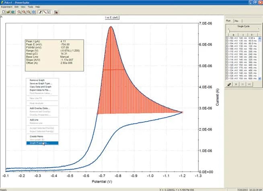Select the pen marker tool icon
This screenshot has height=191, width=263.
click(40, 12)
